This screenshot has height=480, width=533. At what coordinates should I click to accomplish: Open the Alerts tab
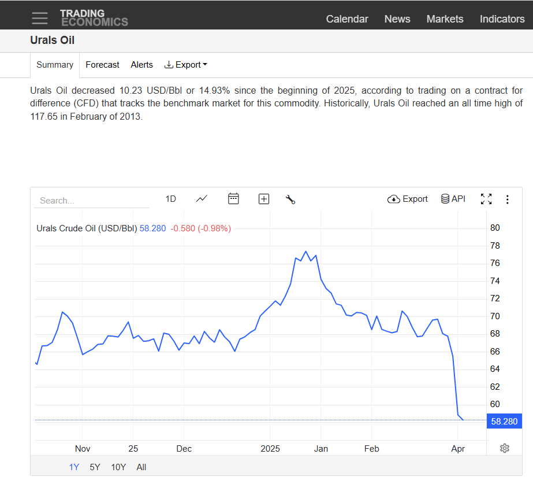click(x=141, y=65)
